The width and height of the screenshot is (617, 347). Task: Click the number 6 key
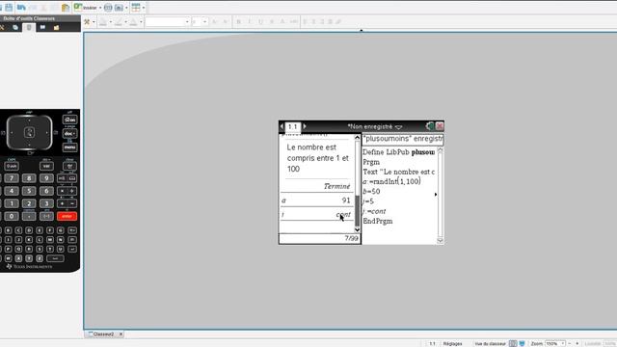pyautogui.click(x=46, y=191)
